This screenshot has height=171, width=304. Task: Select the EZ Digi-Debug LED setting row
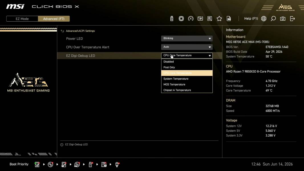click(x=140, y=56)
